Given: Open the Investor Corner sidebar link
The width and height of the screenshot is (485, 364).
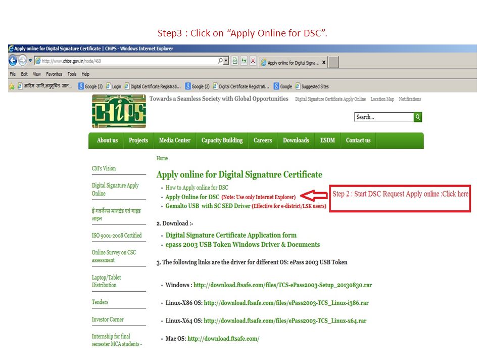Looking at the screenshot, I should pos(108,319).
